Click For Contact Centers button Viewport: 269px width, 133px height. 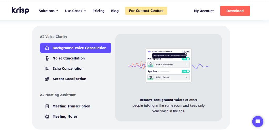[146, 11]
